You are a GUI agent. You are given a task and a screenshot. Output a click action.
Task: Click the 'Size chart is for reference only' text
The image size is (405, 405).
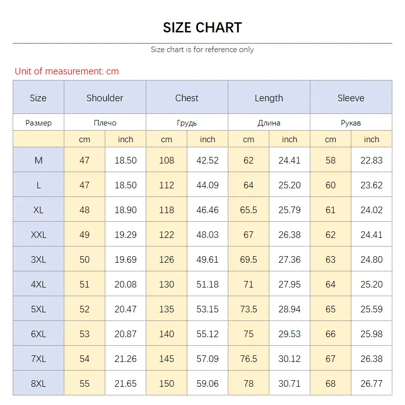pos(202,50)
